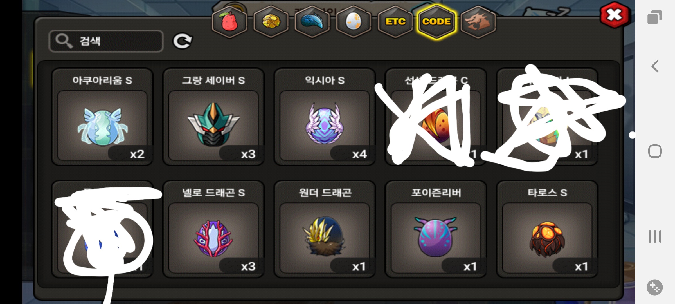The image size is (675, 304).
Task: Choose the 타로스 S lava egg
Action: [547, 229]
